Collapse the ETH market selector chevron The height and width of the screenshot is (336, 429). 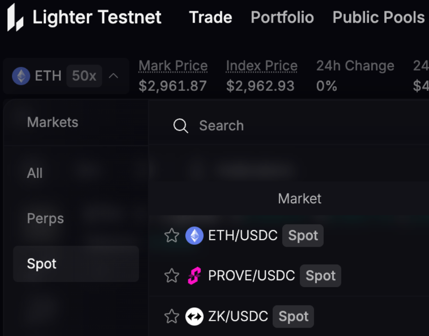coord(113,76)
